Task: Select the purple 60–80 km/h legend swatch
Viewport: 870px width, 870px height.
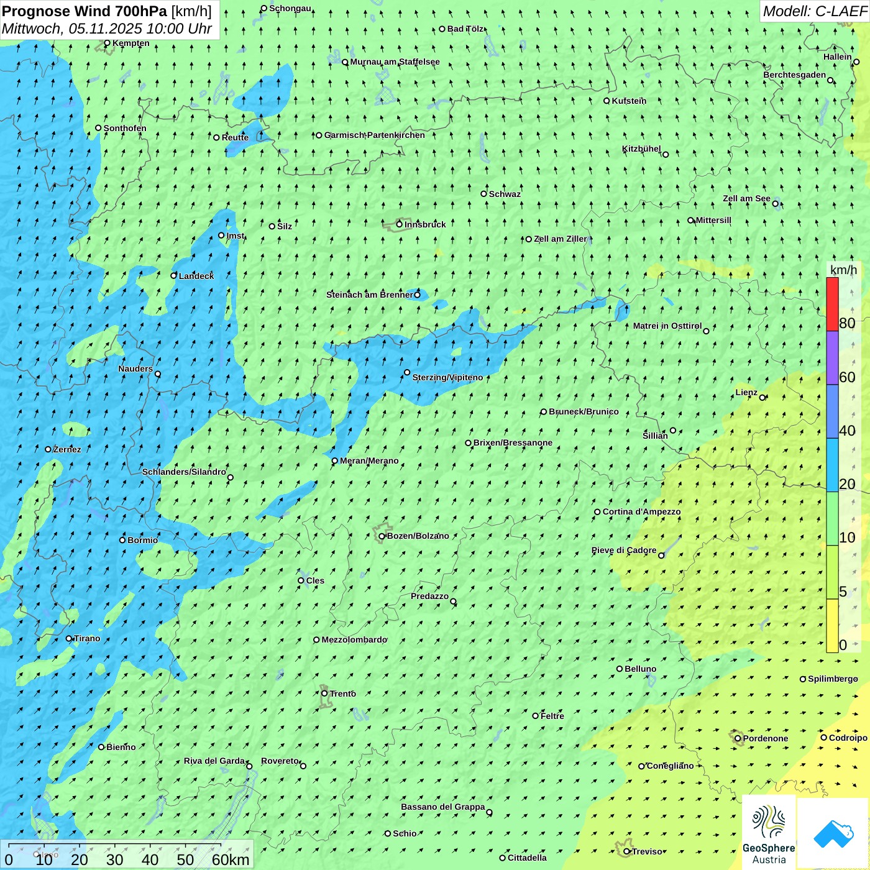Action: pos(832,358)
